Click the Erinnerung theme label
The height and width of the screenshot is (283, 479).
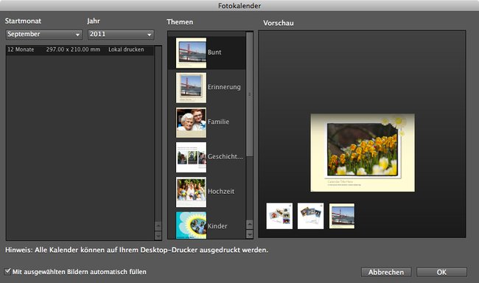224,87
